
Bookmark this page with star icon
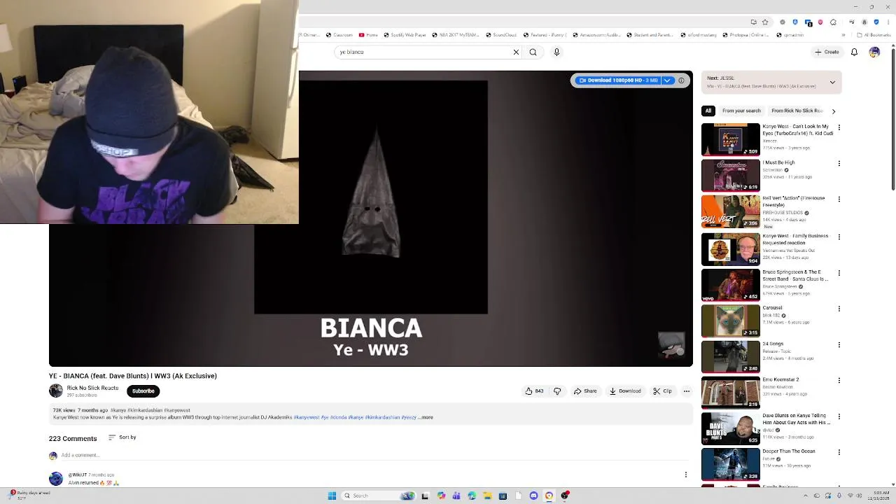[x=765, y=22]
